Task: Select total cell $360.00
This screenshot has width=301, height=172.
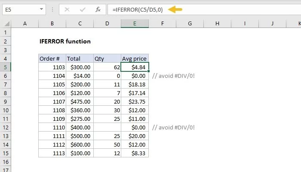Action: coord(80,110)
